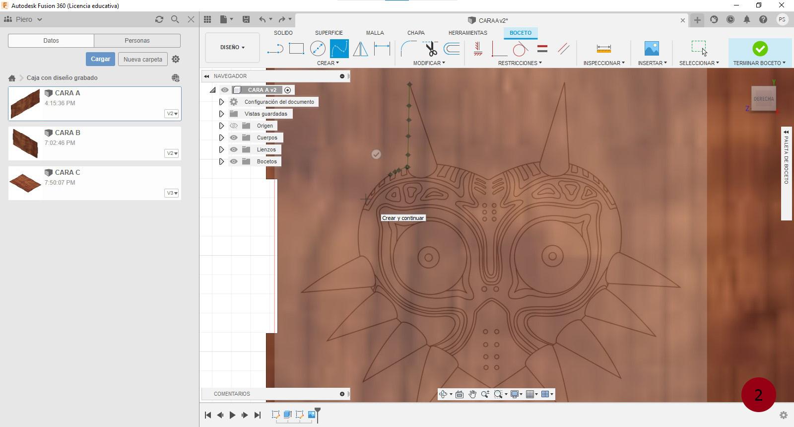Refresh the data panel
The height and width of the screenshot is (427, 794).
(x=159, y=19)
